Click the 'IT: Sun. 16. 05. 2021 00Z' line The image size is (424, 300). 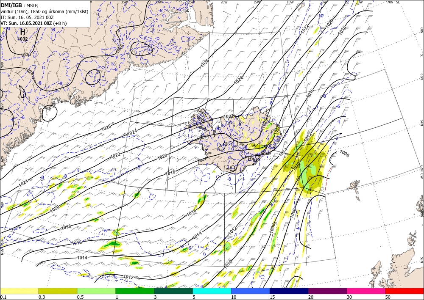(27, 17)
